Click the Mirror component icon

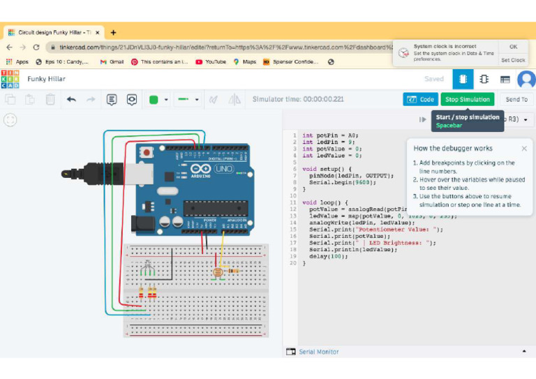234,99
